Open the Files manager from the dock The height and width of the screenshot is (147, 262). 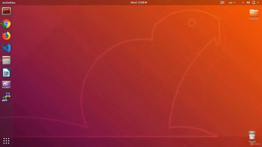point(7,60)
